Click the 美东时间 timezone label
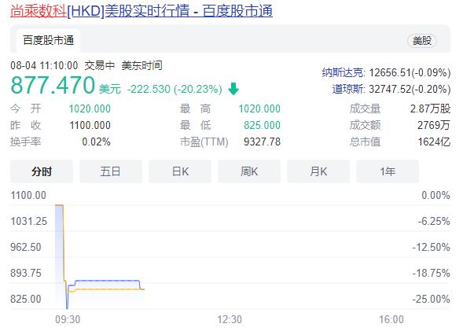The height and width of the screenshot is (331, 463). coord(142,65)
